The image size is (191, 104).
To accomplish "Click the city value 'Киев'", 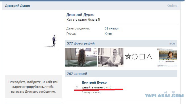I will pyautogui.click(x=108, y=33).
